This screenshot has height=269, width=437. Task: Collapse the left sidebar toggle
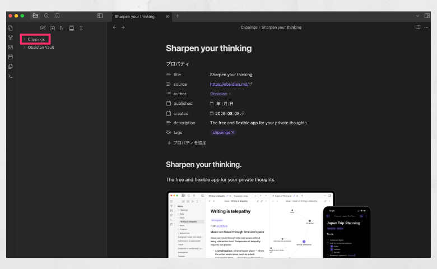click(x=100, y=16)
